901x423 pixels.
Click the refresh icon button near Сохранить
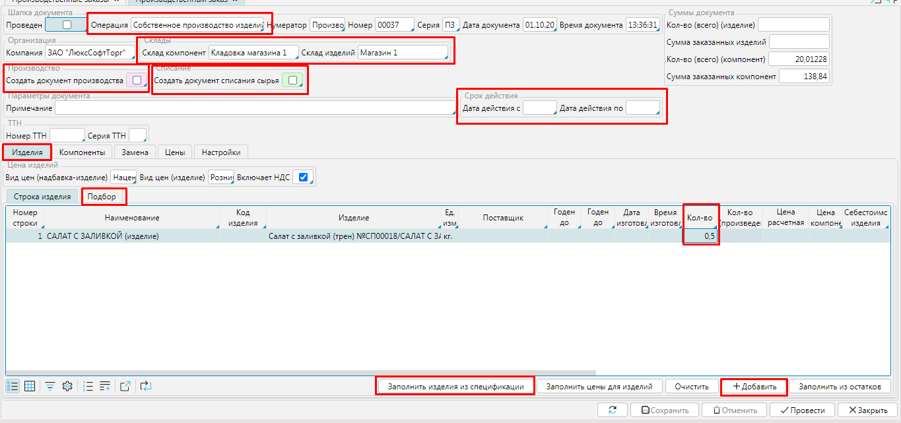[x=612, y=410]
